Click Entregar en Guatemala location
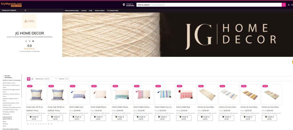 coord(130,5)
